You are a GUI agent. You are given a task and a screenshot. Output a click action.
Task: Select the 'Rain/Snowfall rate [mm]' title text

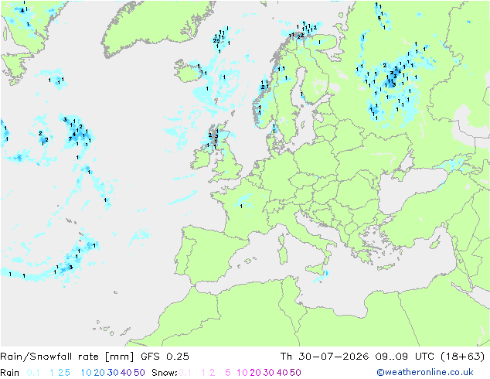67,357
